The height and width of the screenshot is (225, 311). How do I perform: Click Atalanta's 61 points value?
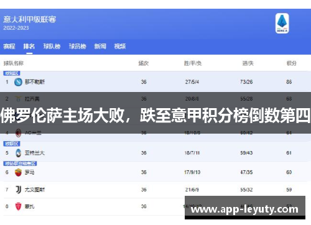(x=289, y=153)
